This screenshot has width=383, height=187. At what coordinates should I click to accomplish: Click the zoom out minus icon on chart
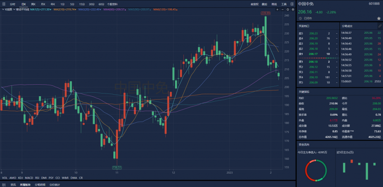[x=282, y=9]
